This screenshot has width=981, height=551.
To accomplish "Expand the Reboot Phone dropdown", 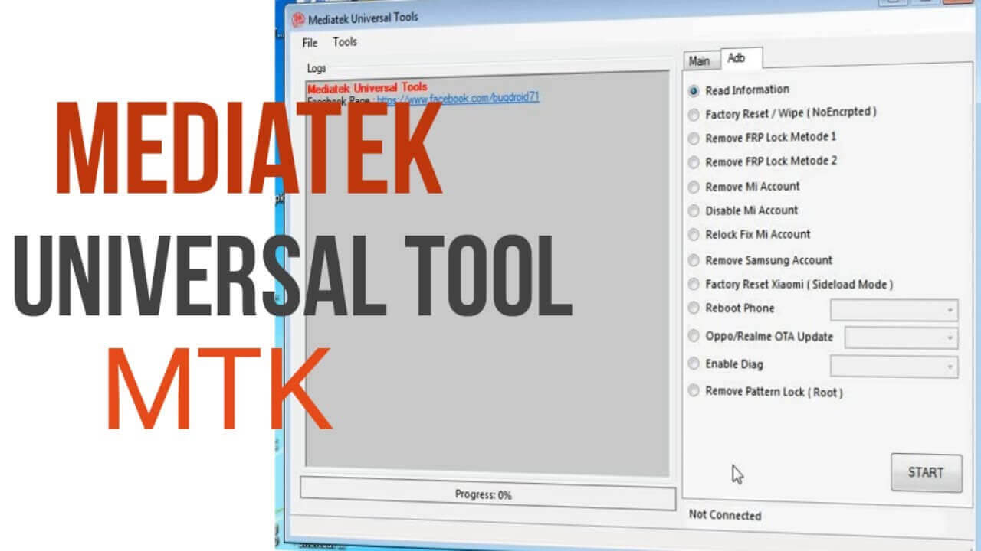I will tap(894, 310).
